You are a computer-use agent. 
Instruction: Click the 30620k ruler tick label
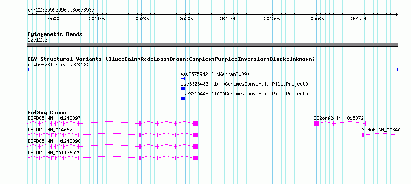[141, 18]
